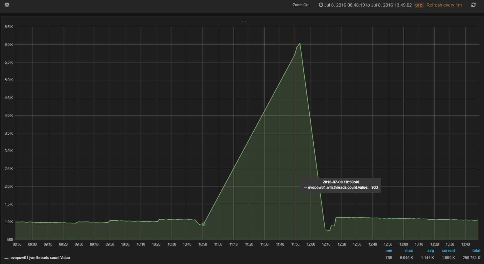
Task: Click the max value 6.045 K
Action: tap(407, 258)
